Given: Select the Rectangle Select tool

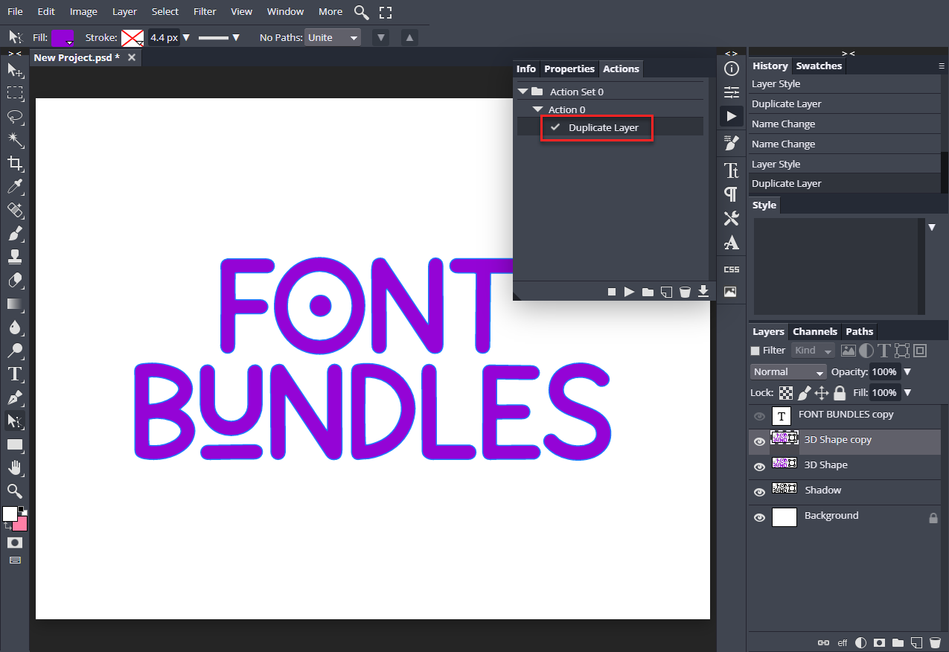Looking at the screenshot, I should [x=15, y=93].
